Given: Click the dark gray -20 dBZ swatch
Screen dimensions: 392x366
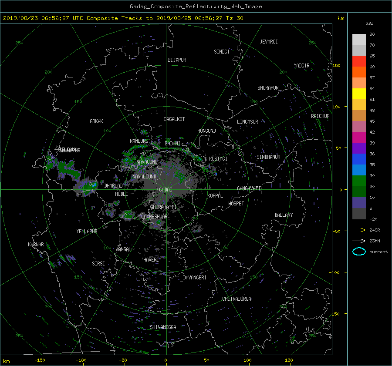Looking at the screenshot, I should point(359,214).
